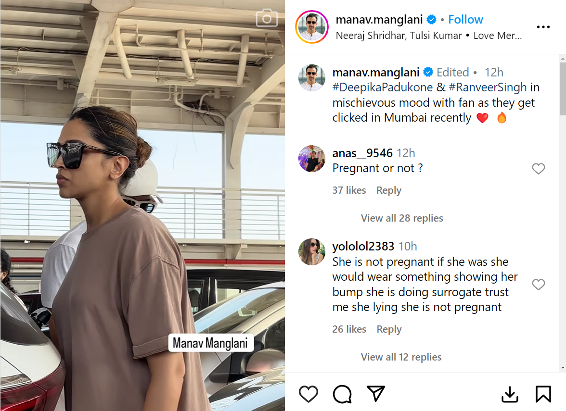Download the post with the download arrow icon

coord(510,394)
